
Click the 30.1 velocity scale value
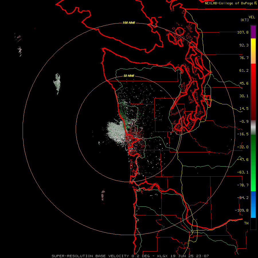point(244,96)
